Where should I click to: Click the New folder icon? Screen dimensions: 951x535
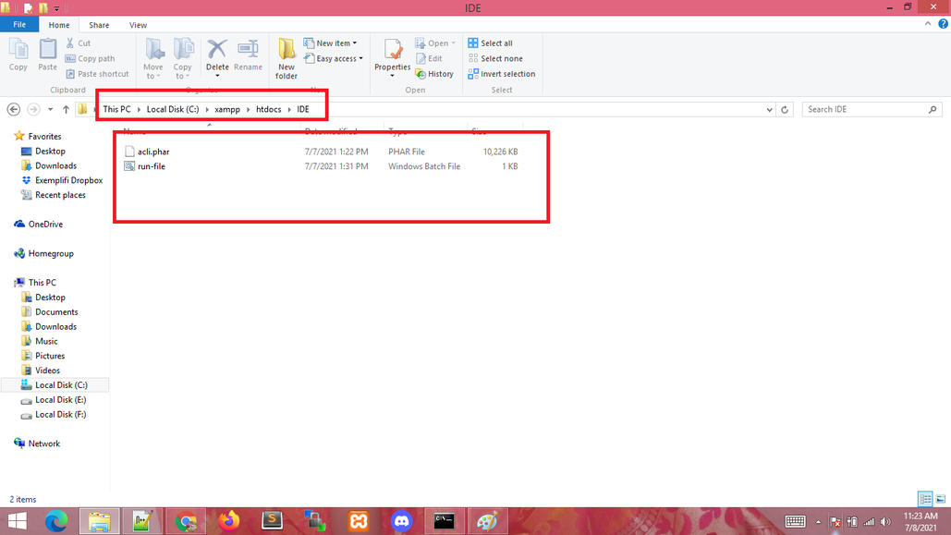[286, 57]
